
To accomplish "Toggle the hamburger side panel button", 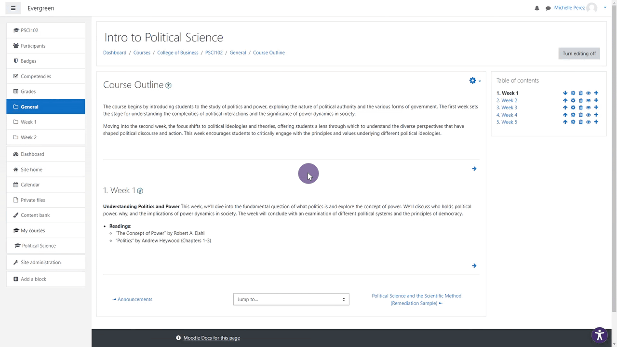I will (13, 8).
